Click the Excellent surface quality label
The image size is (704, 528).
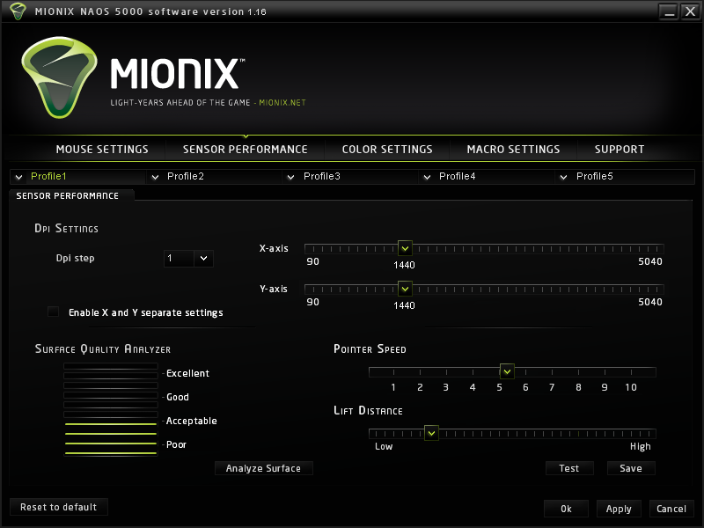tap(187, 373)
